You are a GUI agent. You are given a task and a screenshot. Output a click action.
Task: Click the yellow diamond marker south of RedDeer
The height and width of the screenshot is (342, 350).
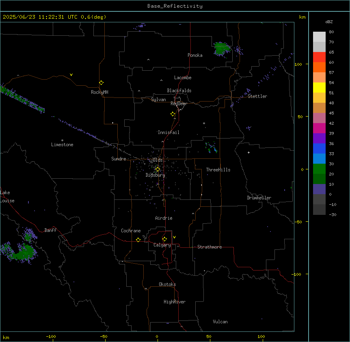click(x=173, y=114)
